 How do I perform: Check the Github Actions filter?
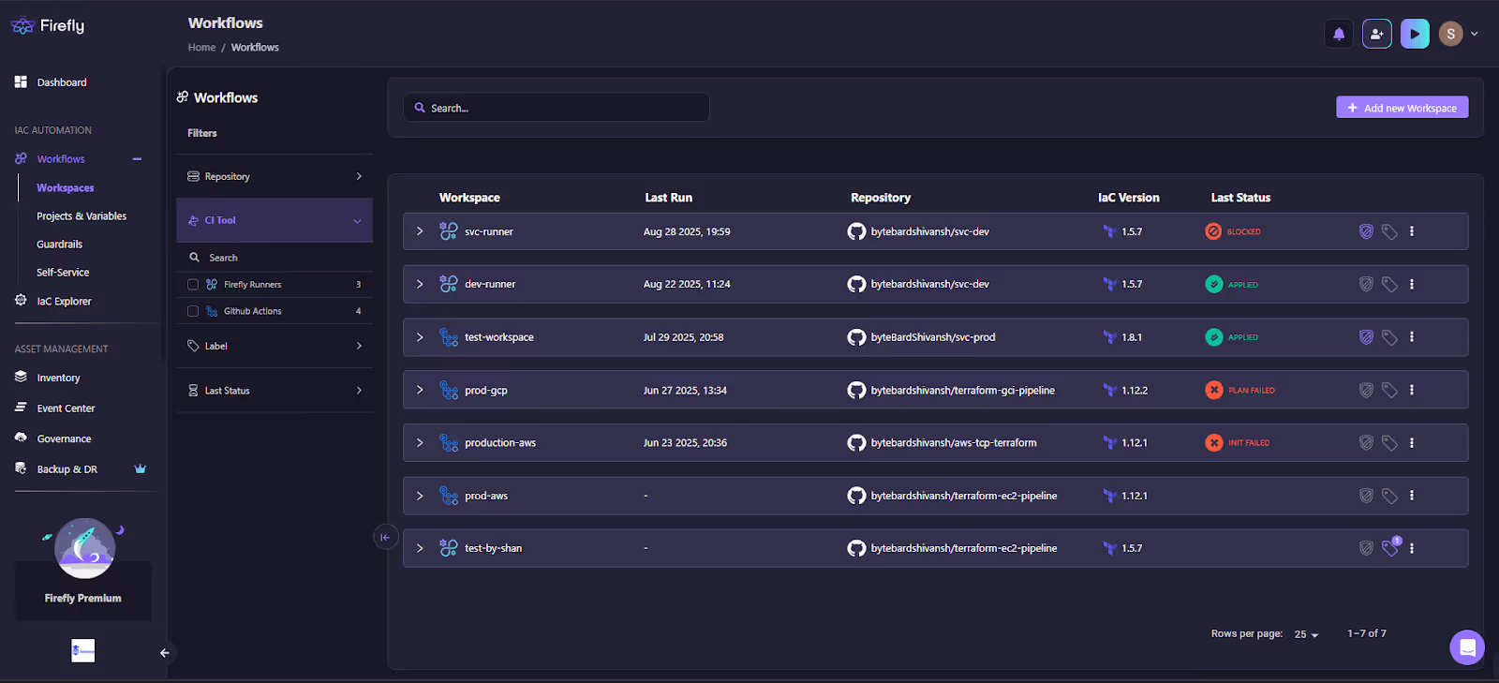pyautogui.click(x=193, y=311)
